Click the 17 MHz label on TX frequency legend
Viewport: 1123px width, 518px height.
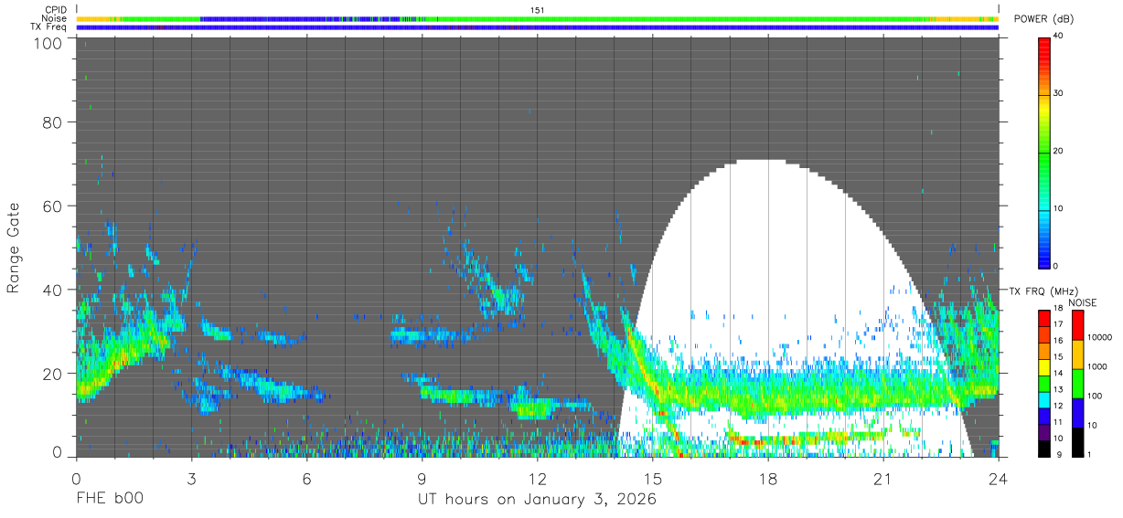(1059, 323)
